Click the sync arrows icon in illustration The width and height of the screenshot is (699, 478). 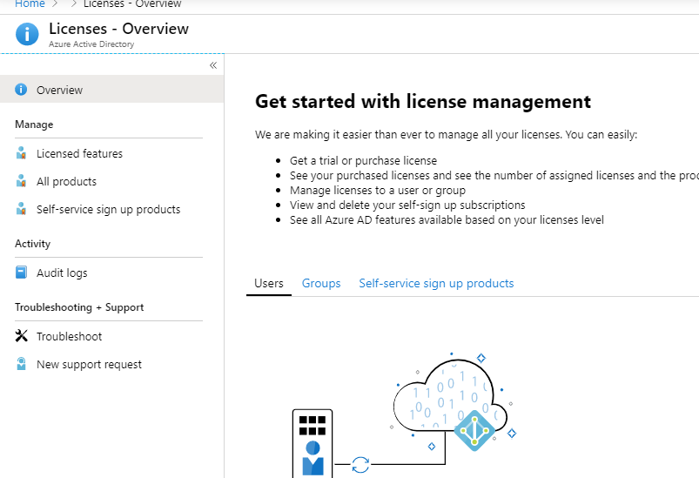click(x=360, y=465)
